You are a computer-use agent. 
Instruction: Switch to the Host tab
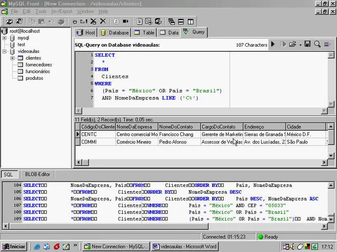point(86,33)
